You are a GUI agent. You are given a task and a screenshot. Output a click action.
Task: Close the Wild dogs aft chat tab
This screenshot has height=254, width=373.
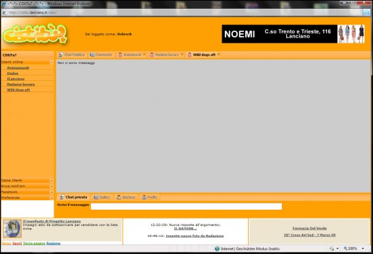pos(218,54)
